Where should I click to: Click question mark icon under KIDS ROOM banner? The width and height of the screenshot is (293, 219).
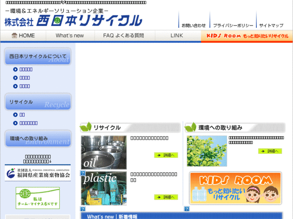tap(187, 209)
